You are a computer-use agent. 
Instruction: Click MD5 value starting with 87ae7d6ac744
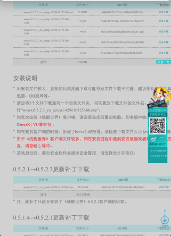click(x=122, y=53)
